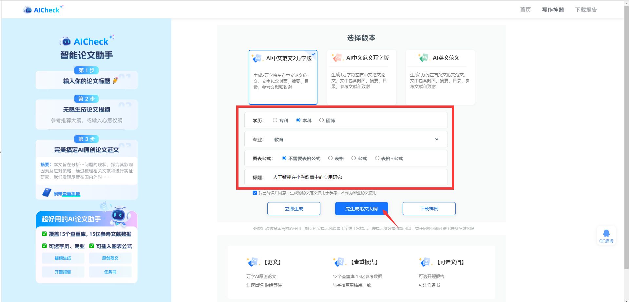The width and height of the screenshot is (629, 302).
Task: Click the 查重报告 feature icon
Action: (339, 262)
